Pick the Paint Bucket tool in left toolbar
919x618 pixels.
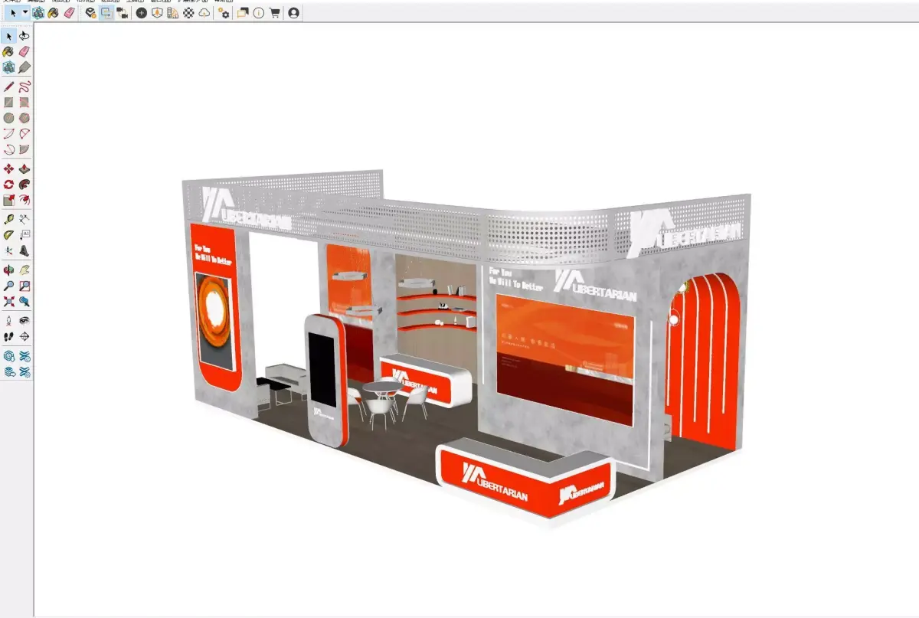[8, 51]
